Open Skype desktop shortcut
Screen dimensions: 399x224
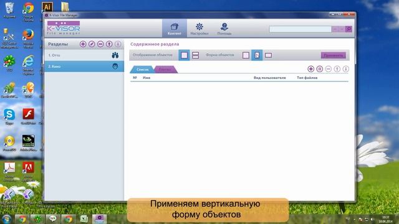[9, 116]
